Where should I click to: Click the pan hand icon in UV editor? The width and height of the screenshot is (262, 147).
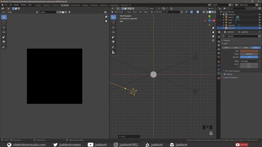(x=106, y=21)
